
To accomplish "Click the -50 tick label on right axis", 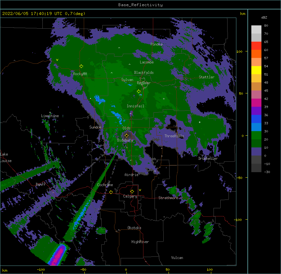I will point(239,178).
